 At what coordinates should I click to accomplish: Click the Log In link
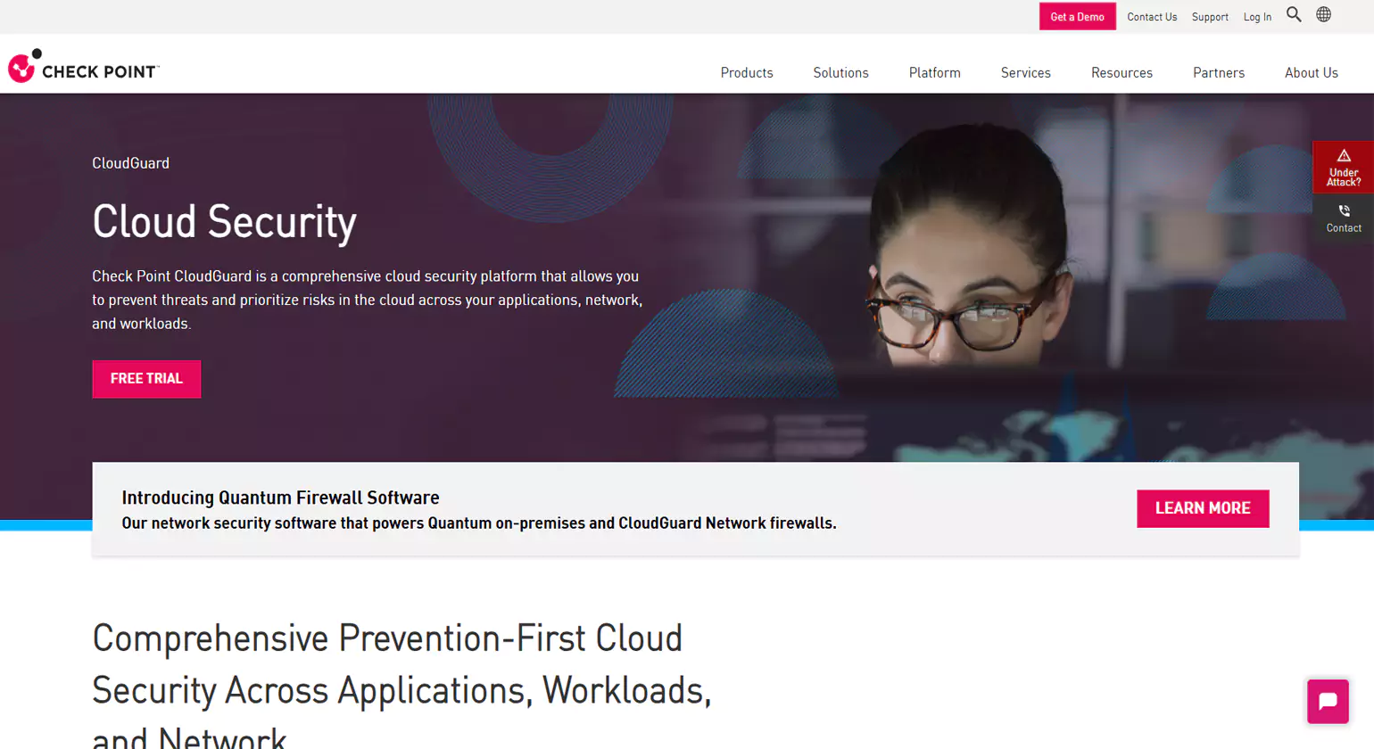[x=1257, y=16]
